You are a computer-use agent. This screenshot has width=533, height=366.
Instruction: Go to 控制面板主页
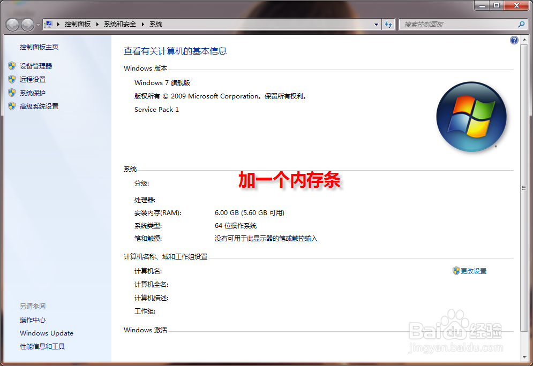pyautogui.click(x=39, y=47)
